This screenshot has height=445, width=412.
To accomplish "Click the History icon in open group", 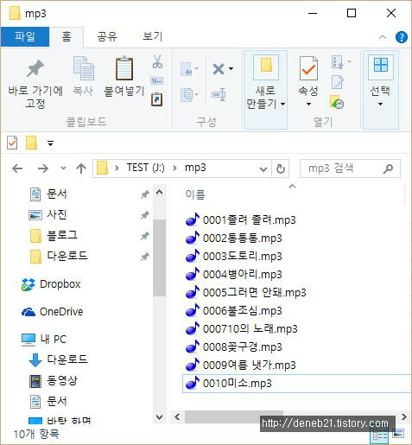I will pos(337,102).
